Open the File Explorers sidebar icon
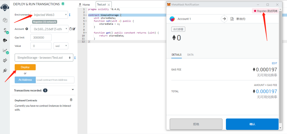 pyautogui.click(x=5, y=20)
